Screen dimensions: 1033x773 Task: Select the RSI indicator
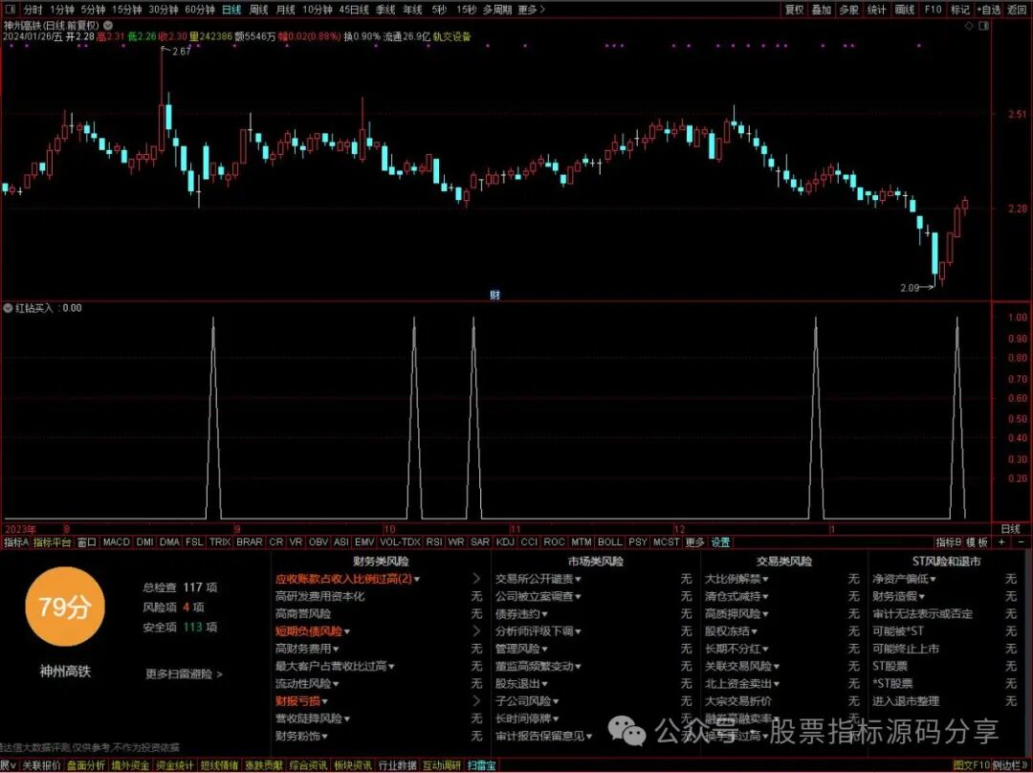point(434,541)
